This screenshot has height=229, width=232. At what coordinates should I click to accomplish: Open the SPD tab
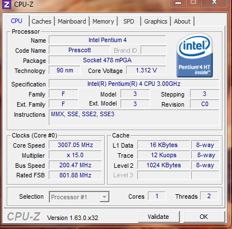[129, 21]
